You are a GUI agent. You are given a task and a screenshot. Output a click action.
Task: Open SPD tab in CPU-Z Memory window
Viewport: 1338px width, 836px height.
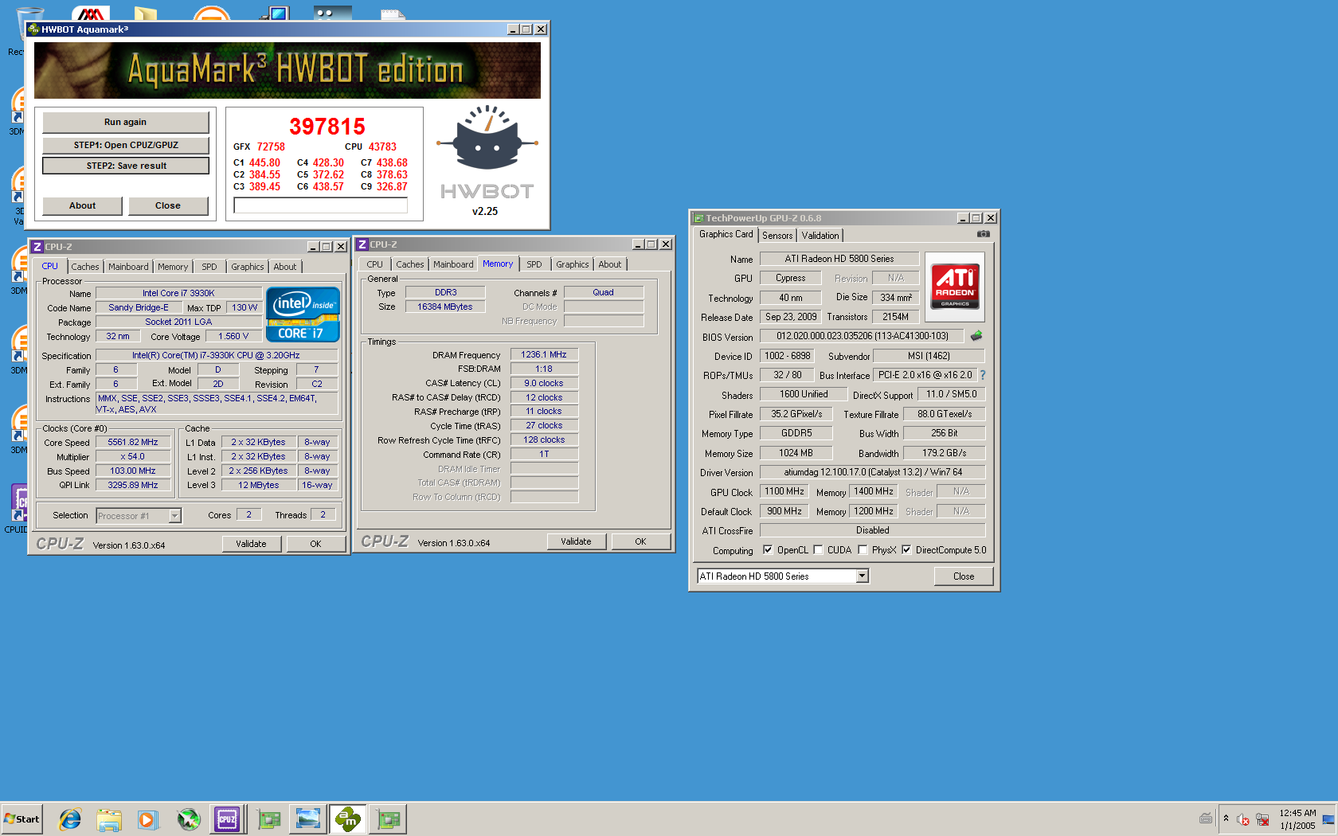pos(534,264)
